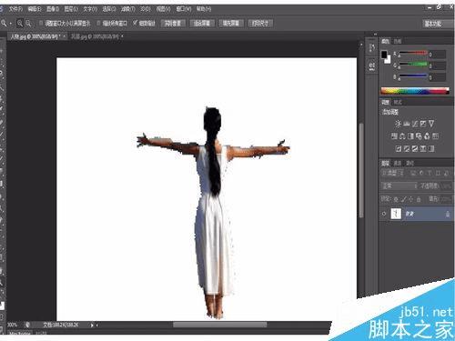
Task: Add an Invert adjustment
Action: pos(399,148)
